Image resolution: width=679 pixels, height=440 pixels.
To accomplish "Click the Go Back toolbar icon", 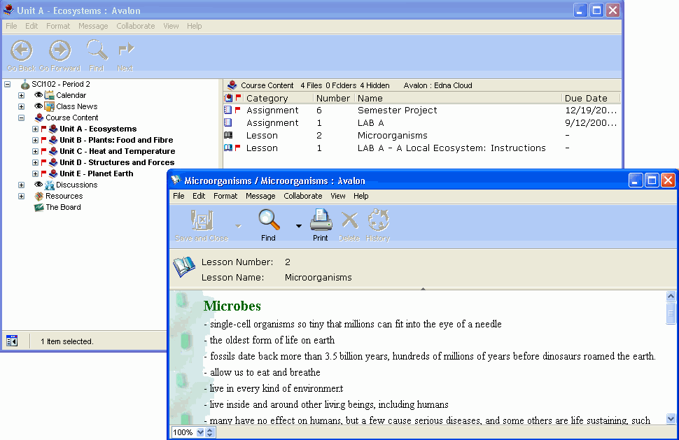I will 22,51.
